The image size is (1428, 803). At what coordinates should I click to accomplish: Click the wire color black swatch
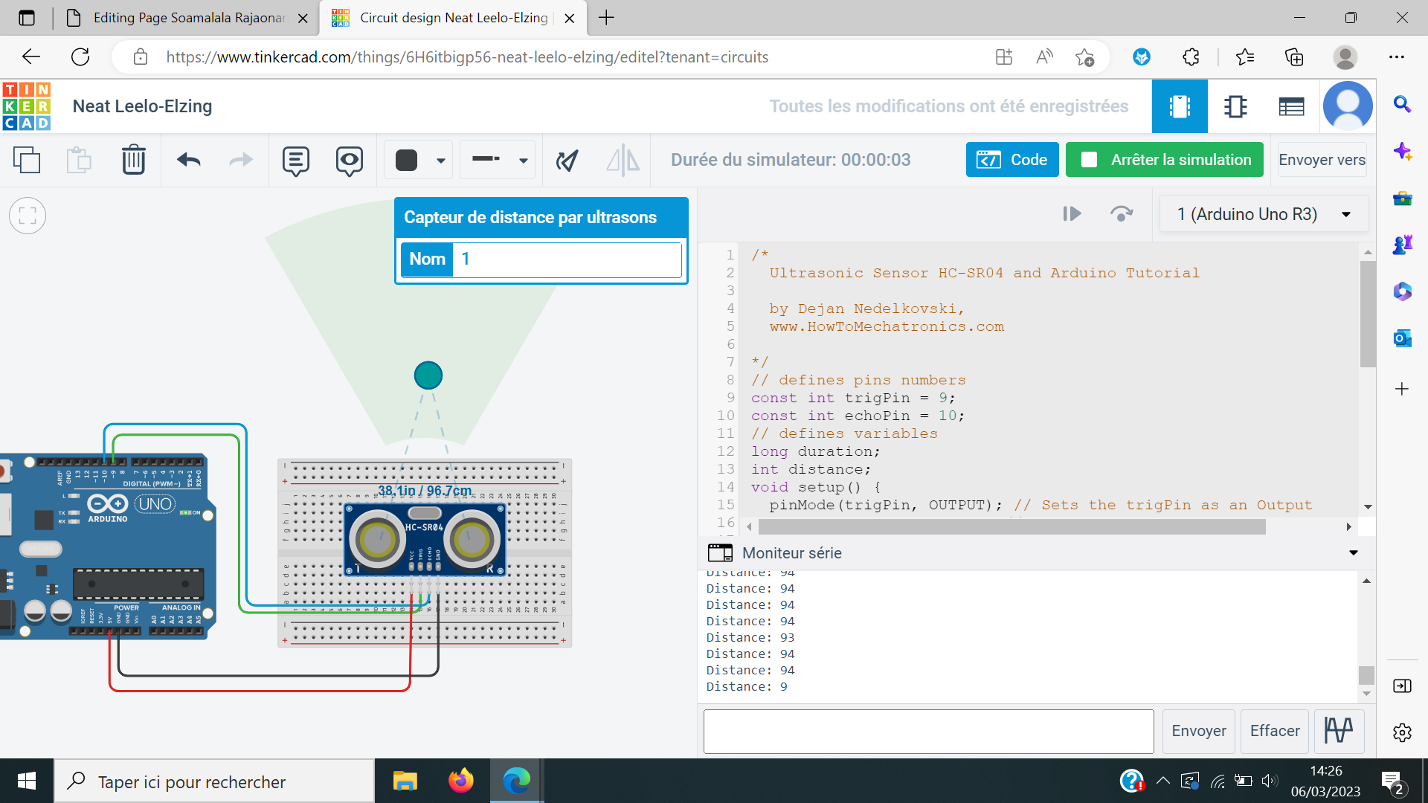point(407,160)
